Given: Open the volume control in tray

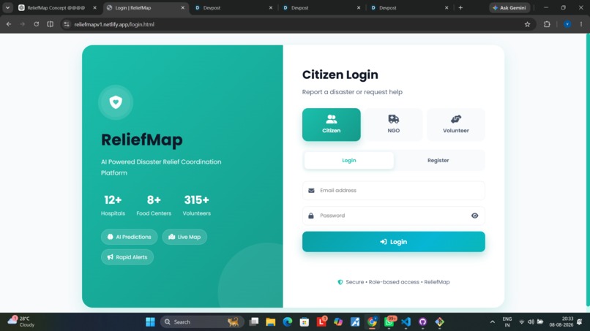Looking at the screenshot, I should pyautogui.click(x=531, y=322).
